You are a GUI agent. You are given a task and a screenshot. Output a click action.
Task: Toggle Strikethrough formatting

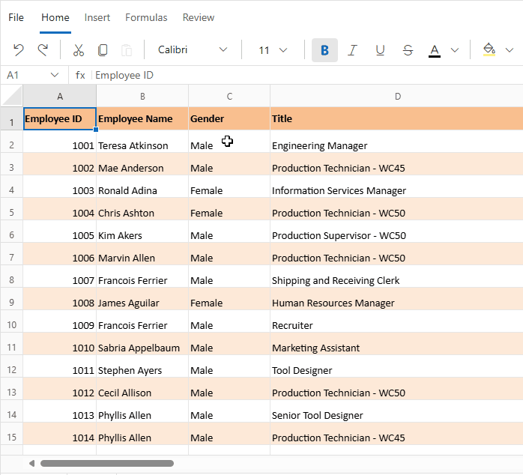tap(408, 50)
